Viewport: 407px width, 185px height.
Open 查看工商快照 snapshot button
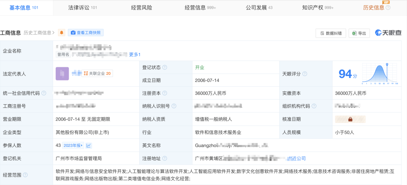[x=86, y=33]
